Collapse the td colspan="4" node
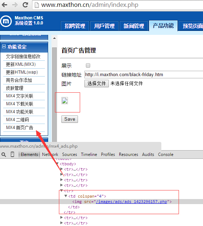Screen dimensions: 203x226 (x=66, y=196)
